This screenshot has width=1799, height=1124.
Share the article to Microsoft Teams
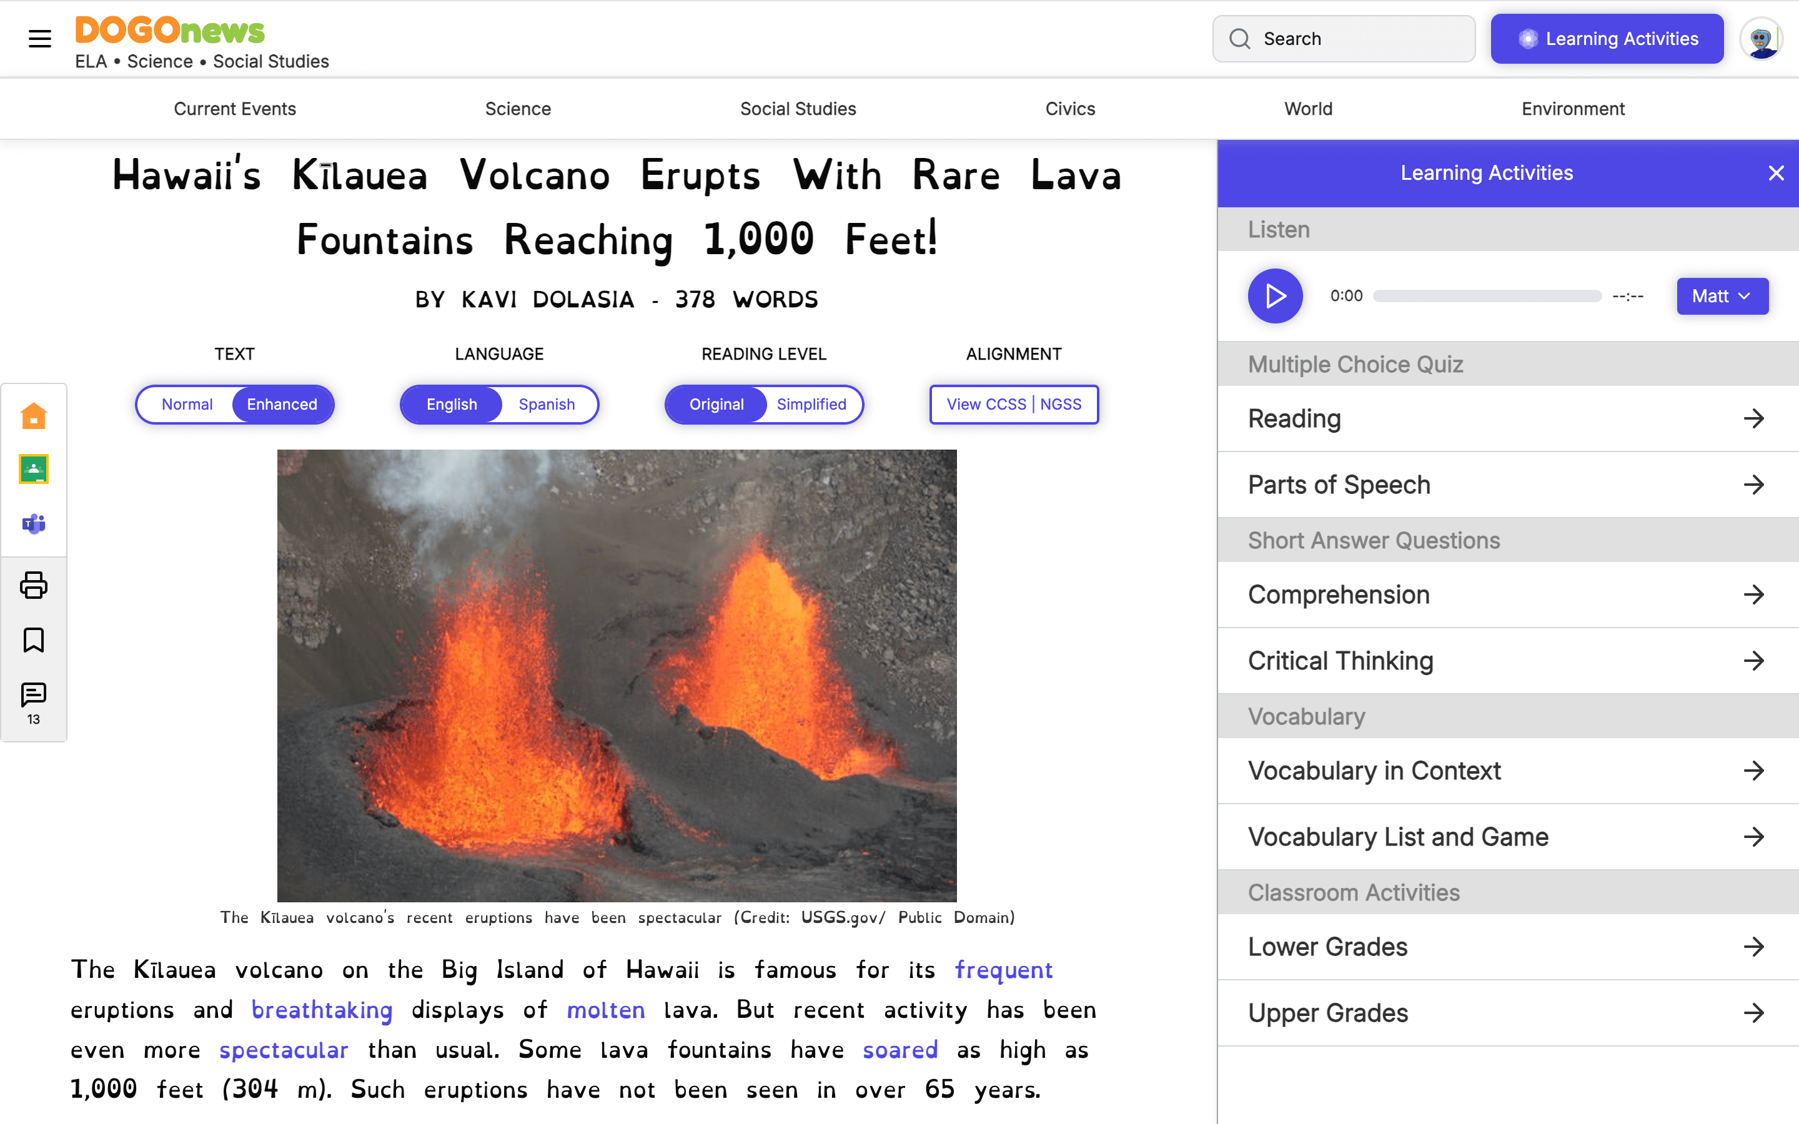34,523
